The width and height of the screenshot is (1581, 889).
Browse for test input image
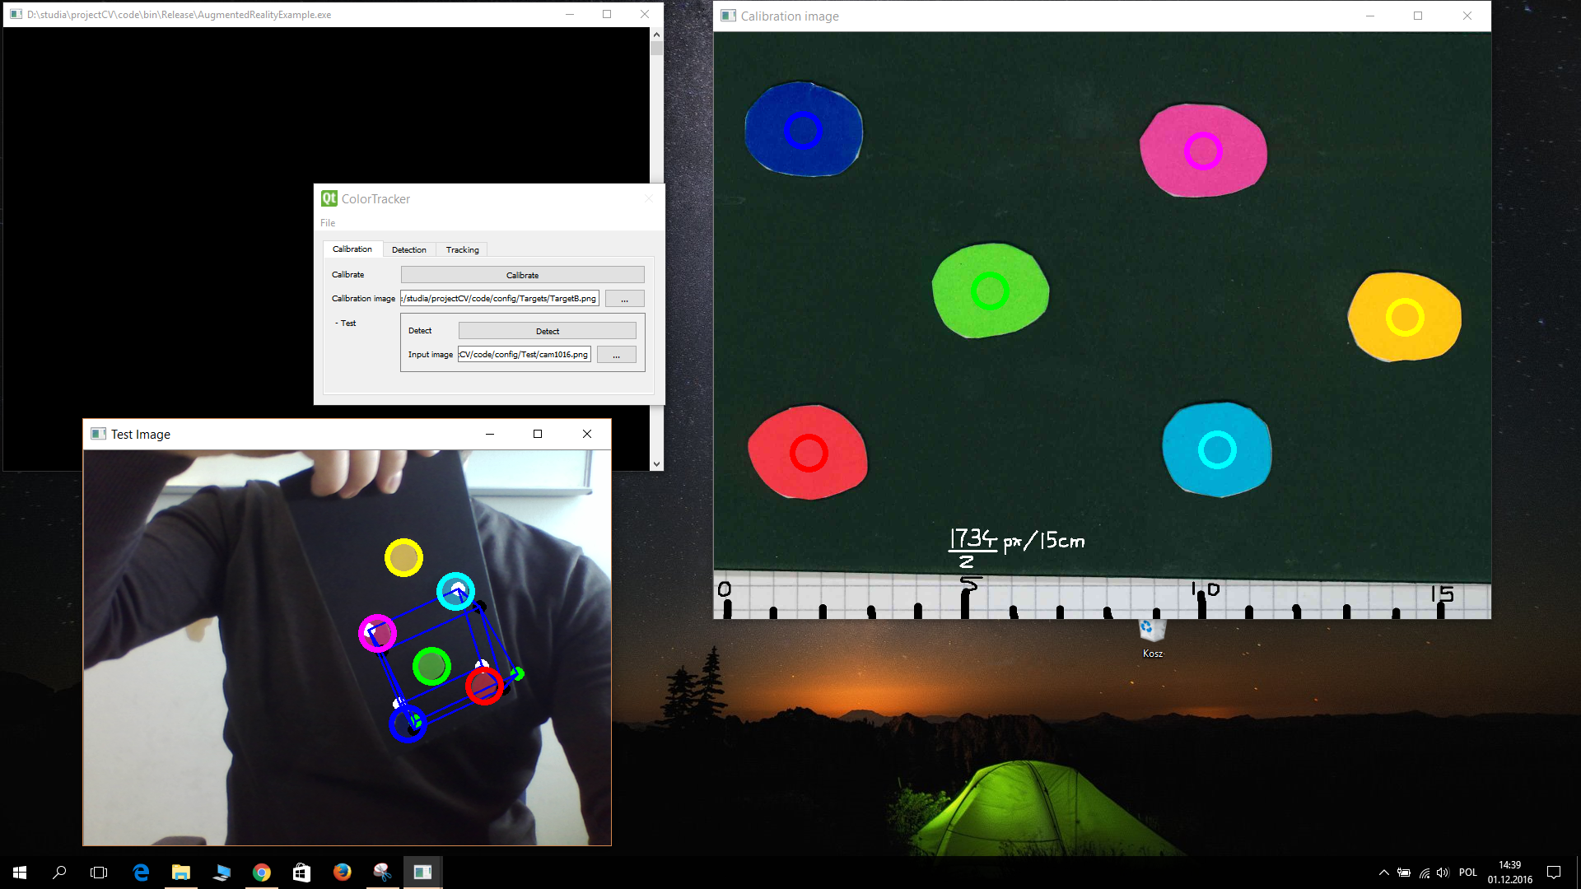point(616,355)
